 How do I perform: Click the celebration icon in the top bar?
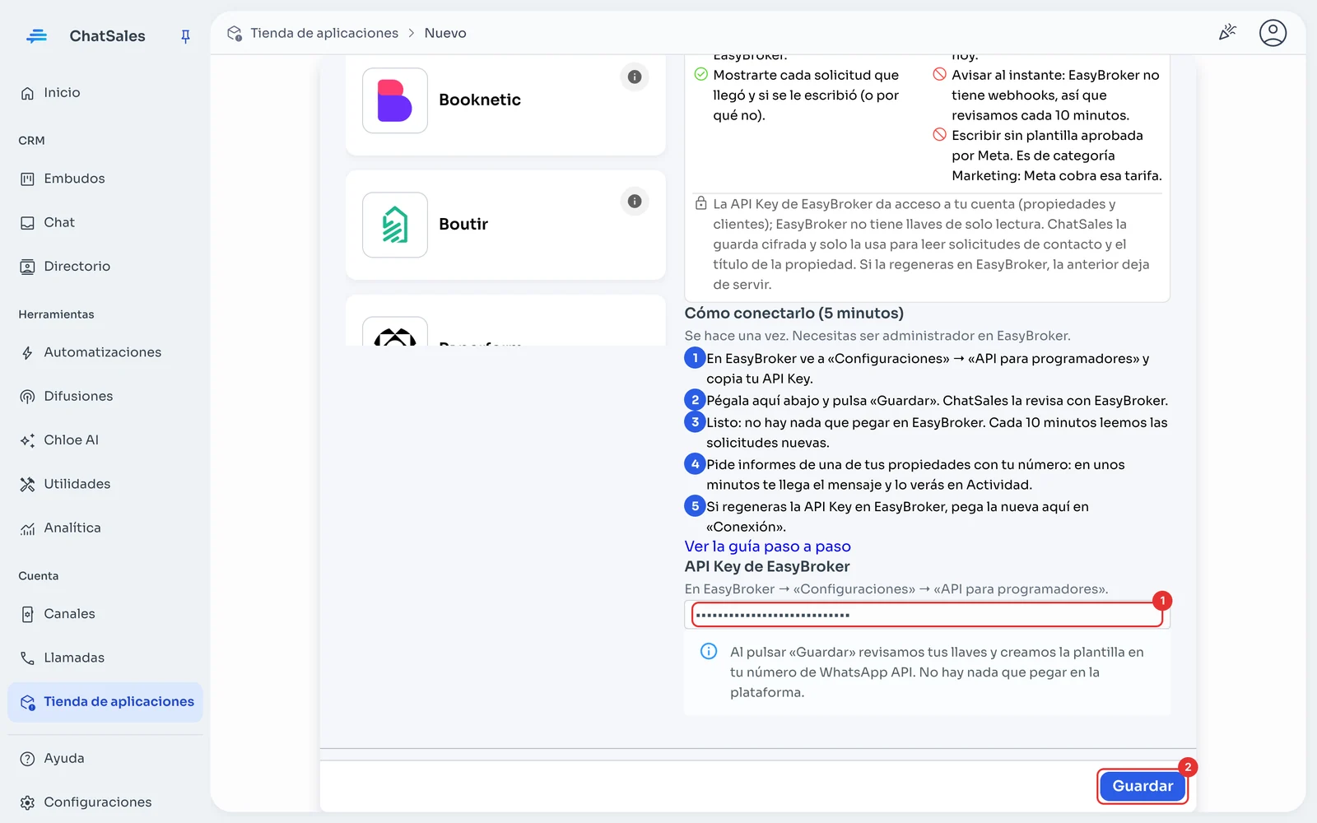click(x=1227, y=33)
